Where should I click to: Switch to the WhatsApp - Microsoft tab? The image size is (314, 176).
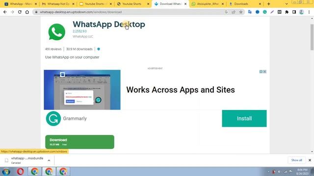point(21,4)
